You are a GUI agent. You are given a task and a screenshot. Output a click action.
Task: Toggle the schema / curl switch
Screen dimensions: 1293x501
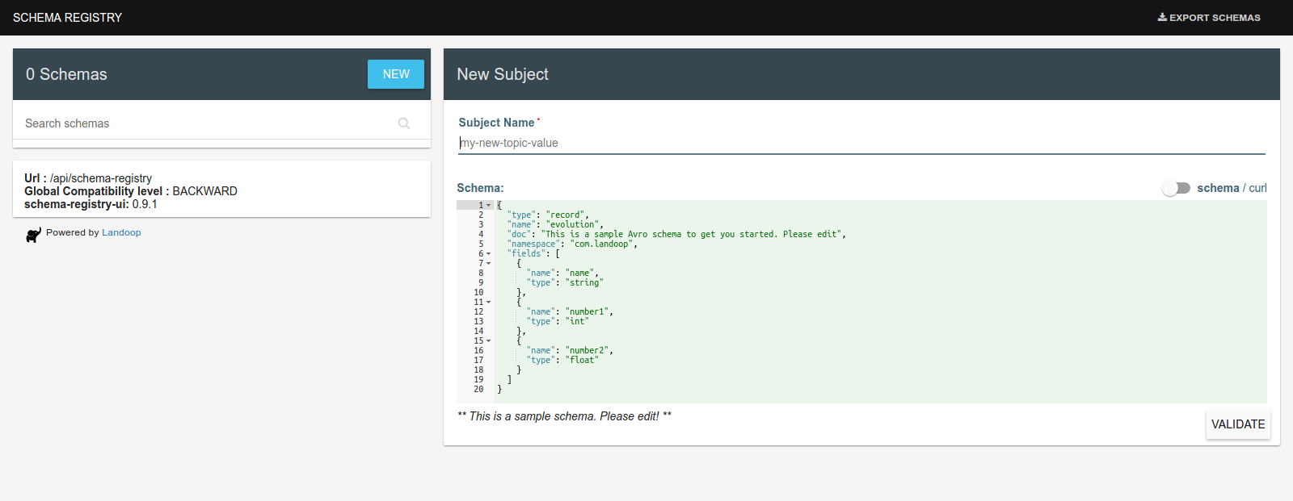point(1176,188)
